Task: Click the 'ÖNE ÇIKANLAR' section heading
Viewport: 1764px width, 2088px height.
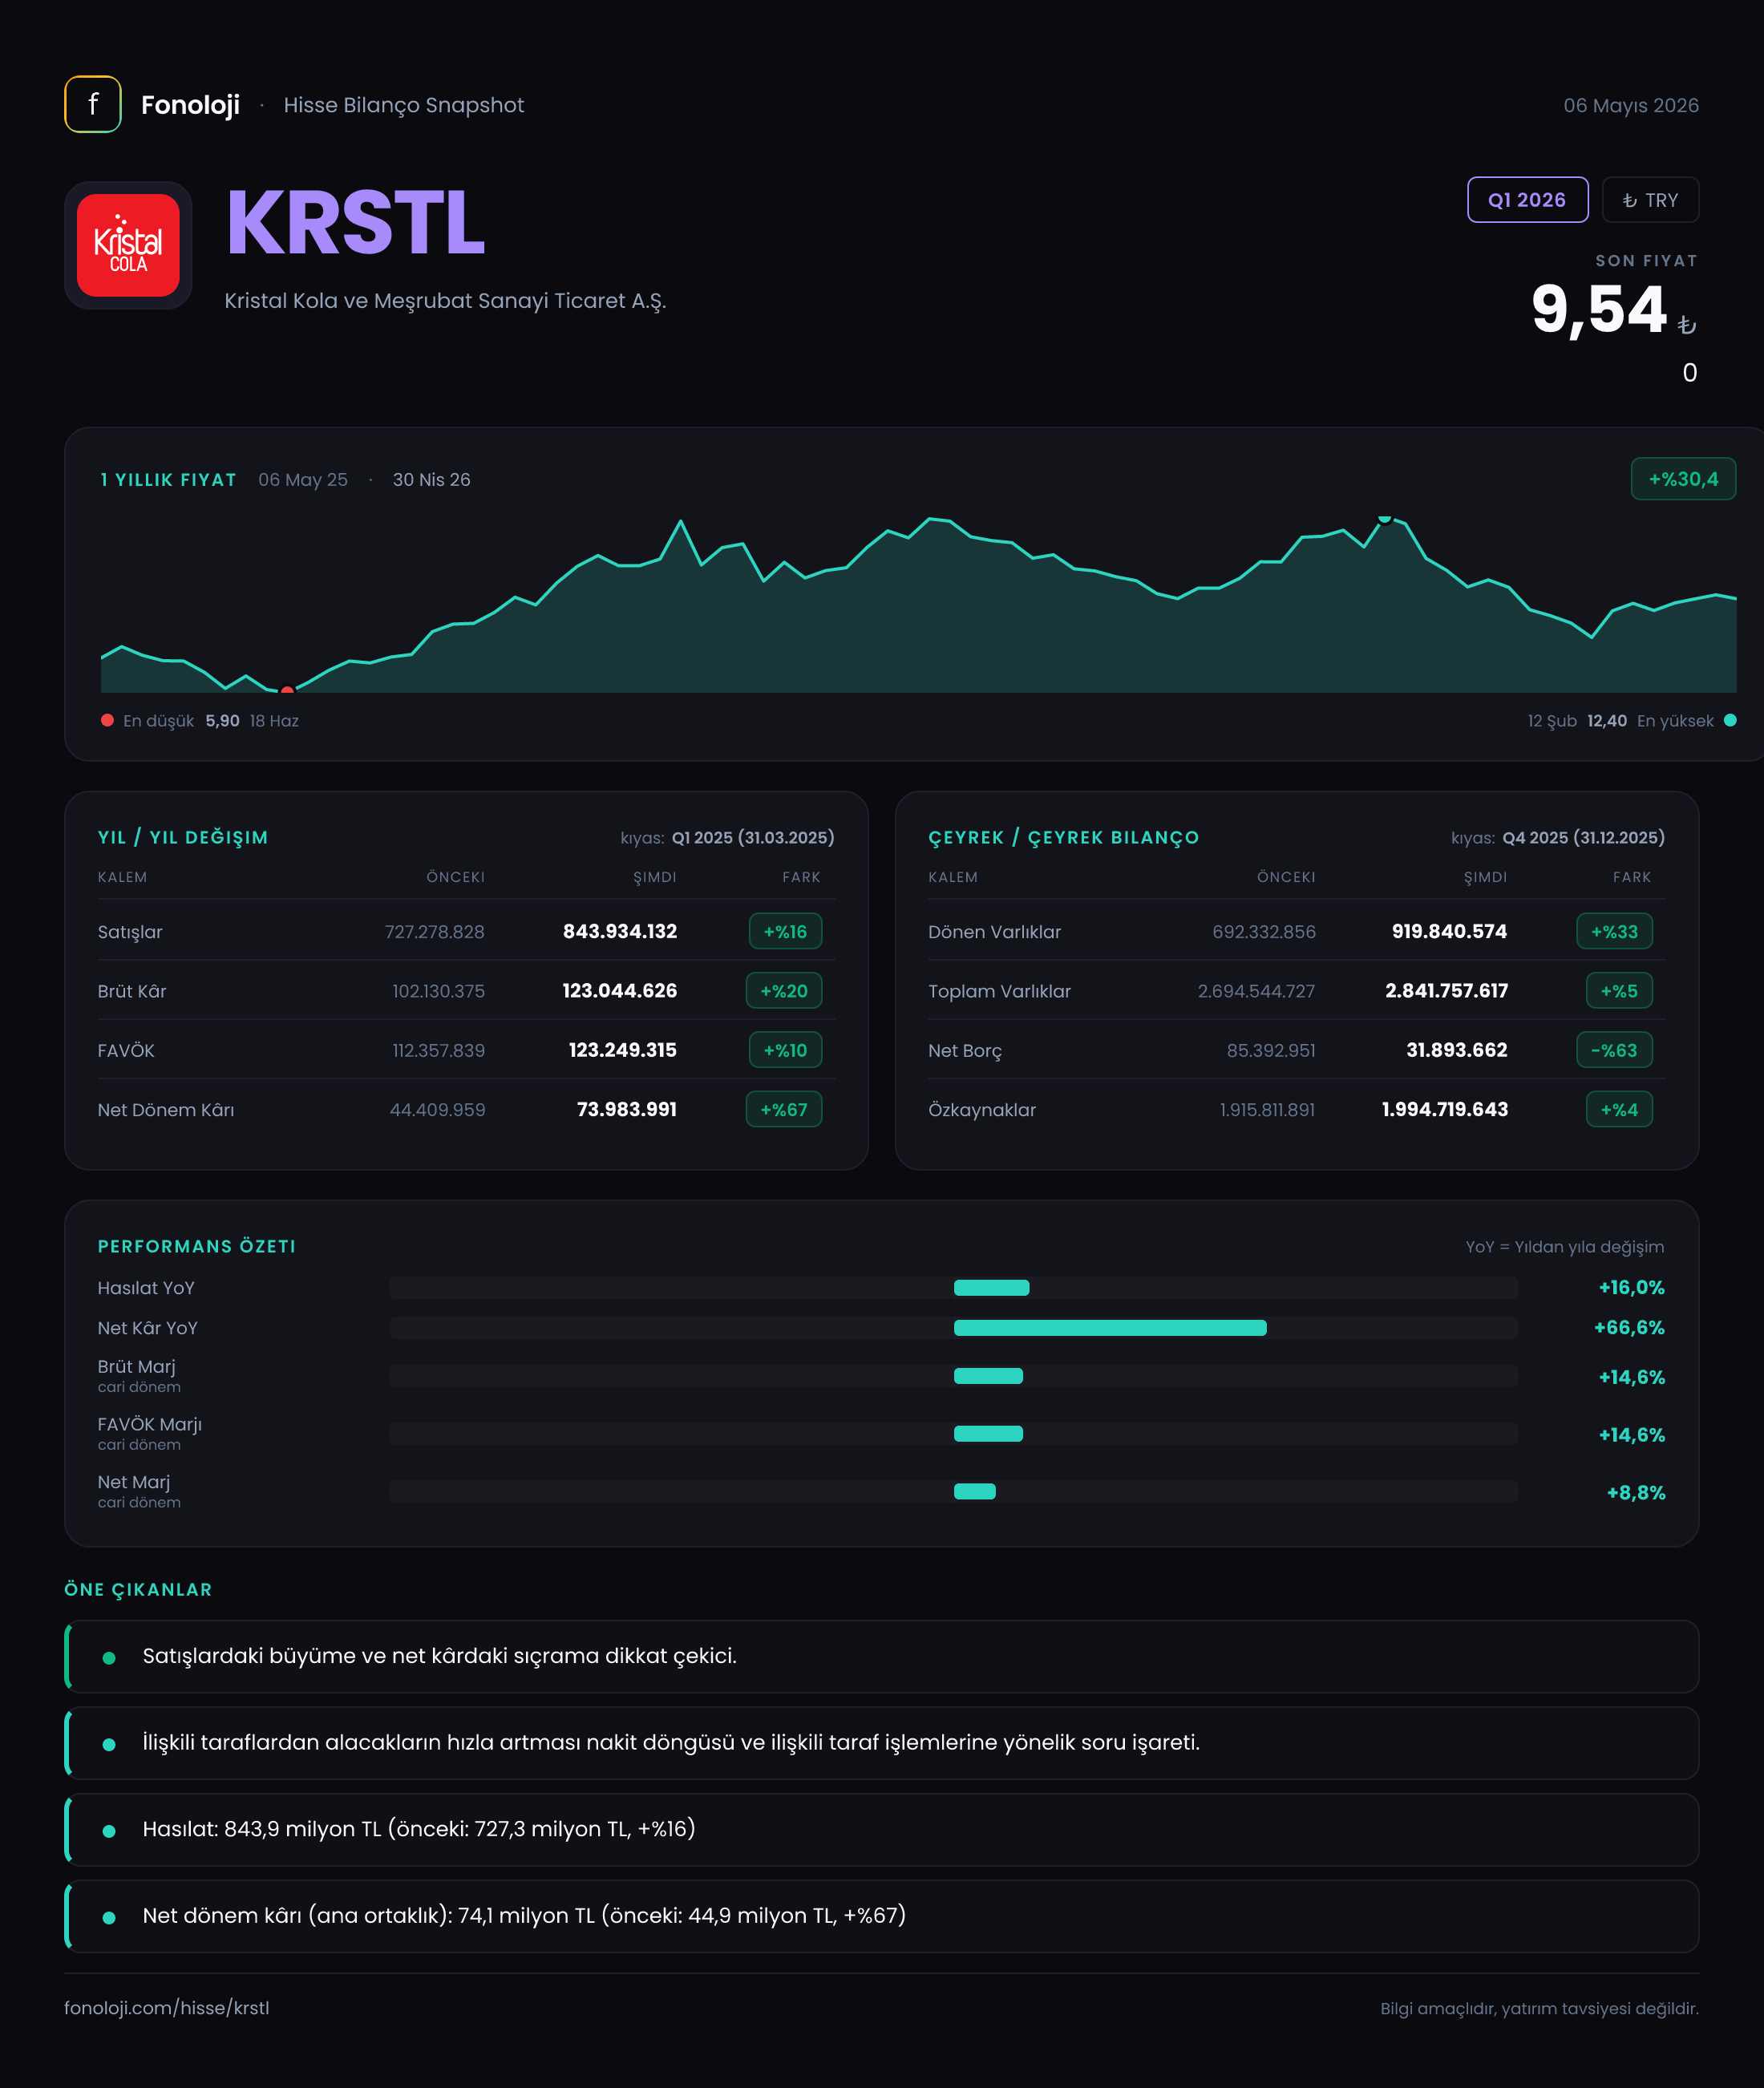Action: coord(138,1589)
